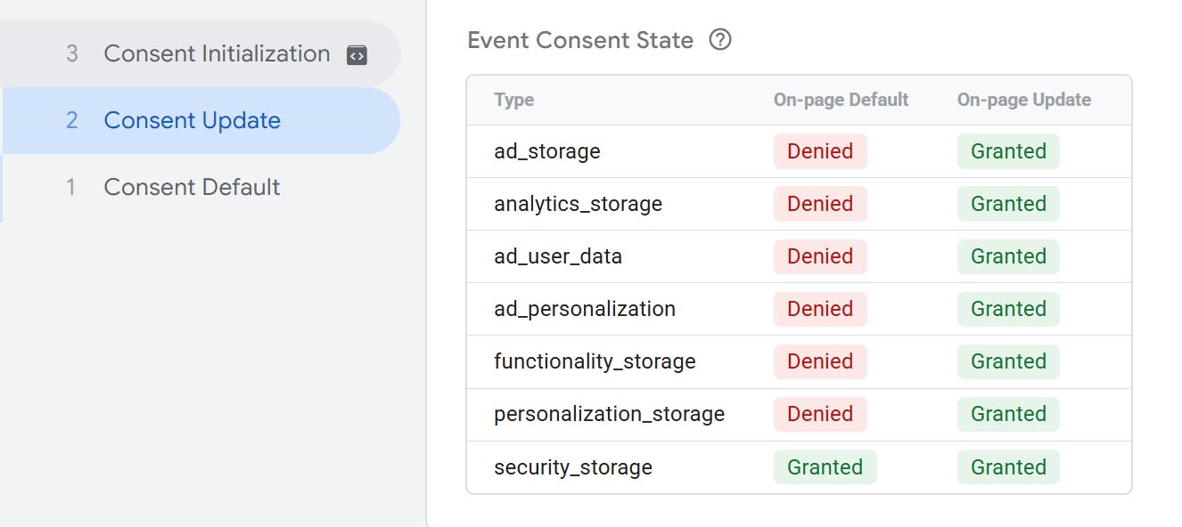Click the On-page Default column header

pos(841,100)
